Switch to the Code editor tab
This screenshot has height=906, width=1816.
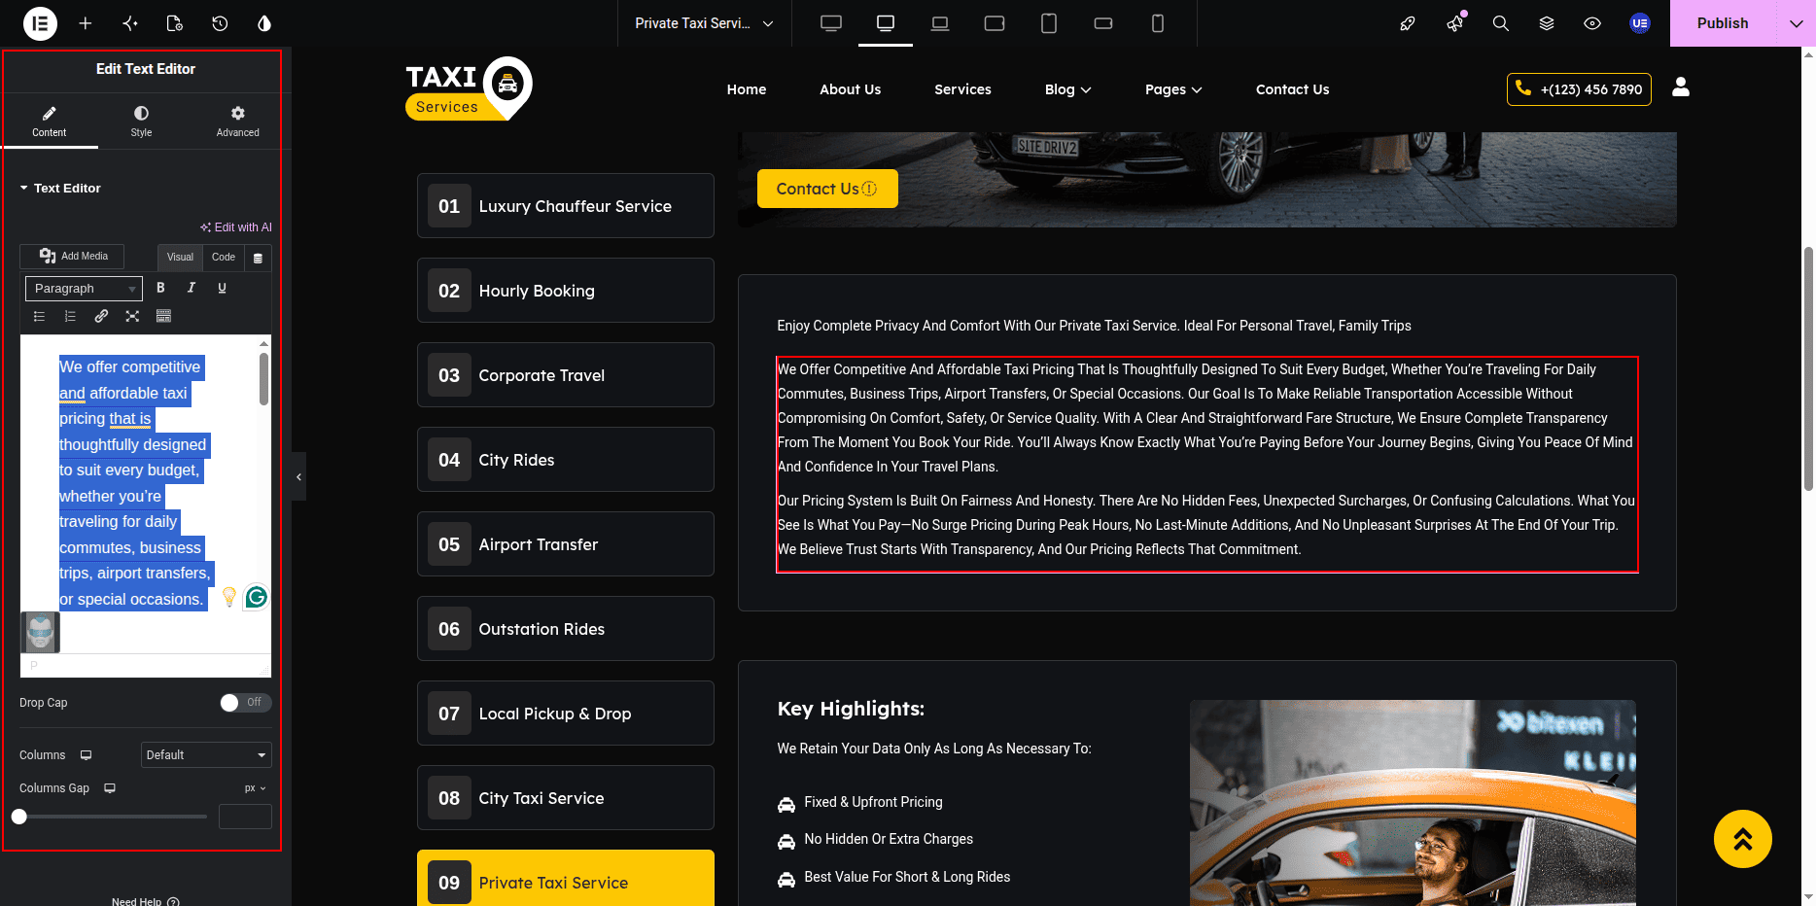click(x=224, y=257)
